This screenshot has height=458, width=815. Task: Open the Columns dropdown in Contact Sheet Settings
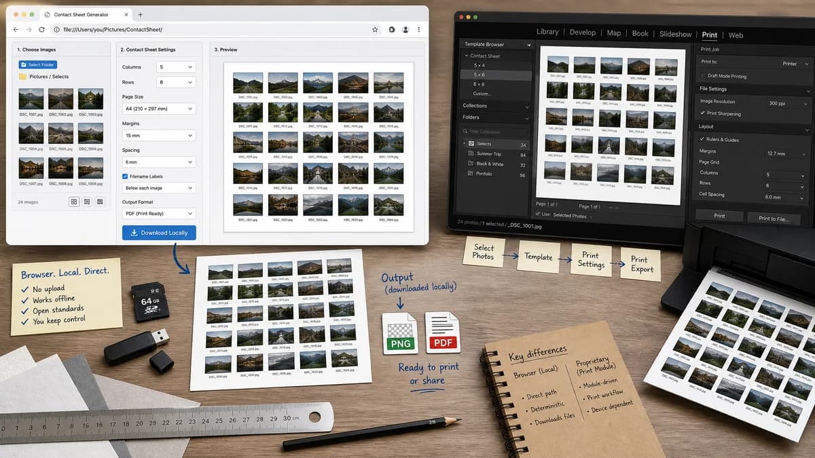(x=176, y=67)
